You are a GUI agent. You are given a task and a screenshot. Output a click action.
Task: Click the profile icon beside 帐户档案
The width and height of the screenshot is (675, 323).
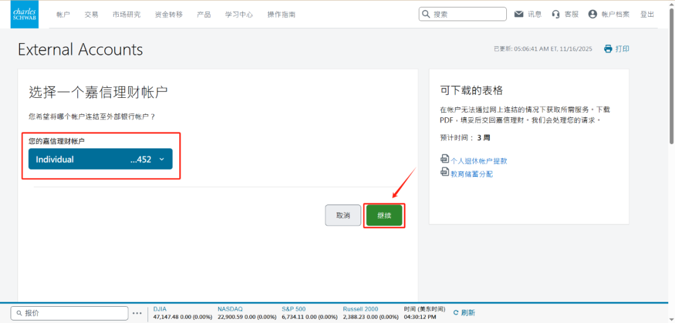pyautogui.click(x=592, y=14)
